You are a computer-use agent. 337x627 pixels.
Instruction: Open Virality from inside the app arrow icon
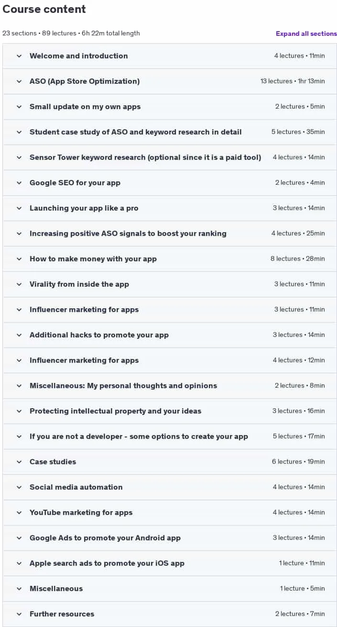[x=19, y=284]
